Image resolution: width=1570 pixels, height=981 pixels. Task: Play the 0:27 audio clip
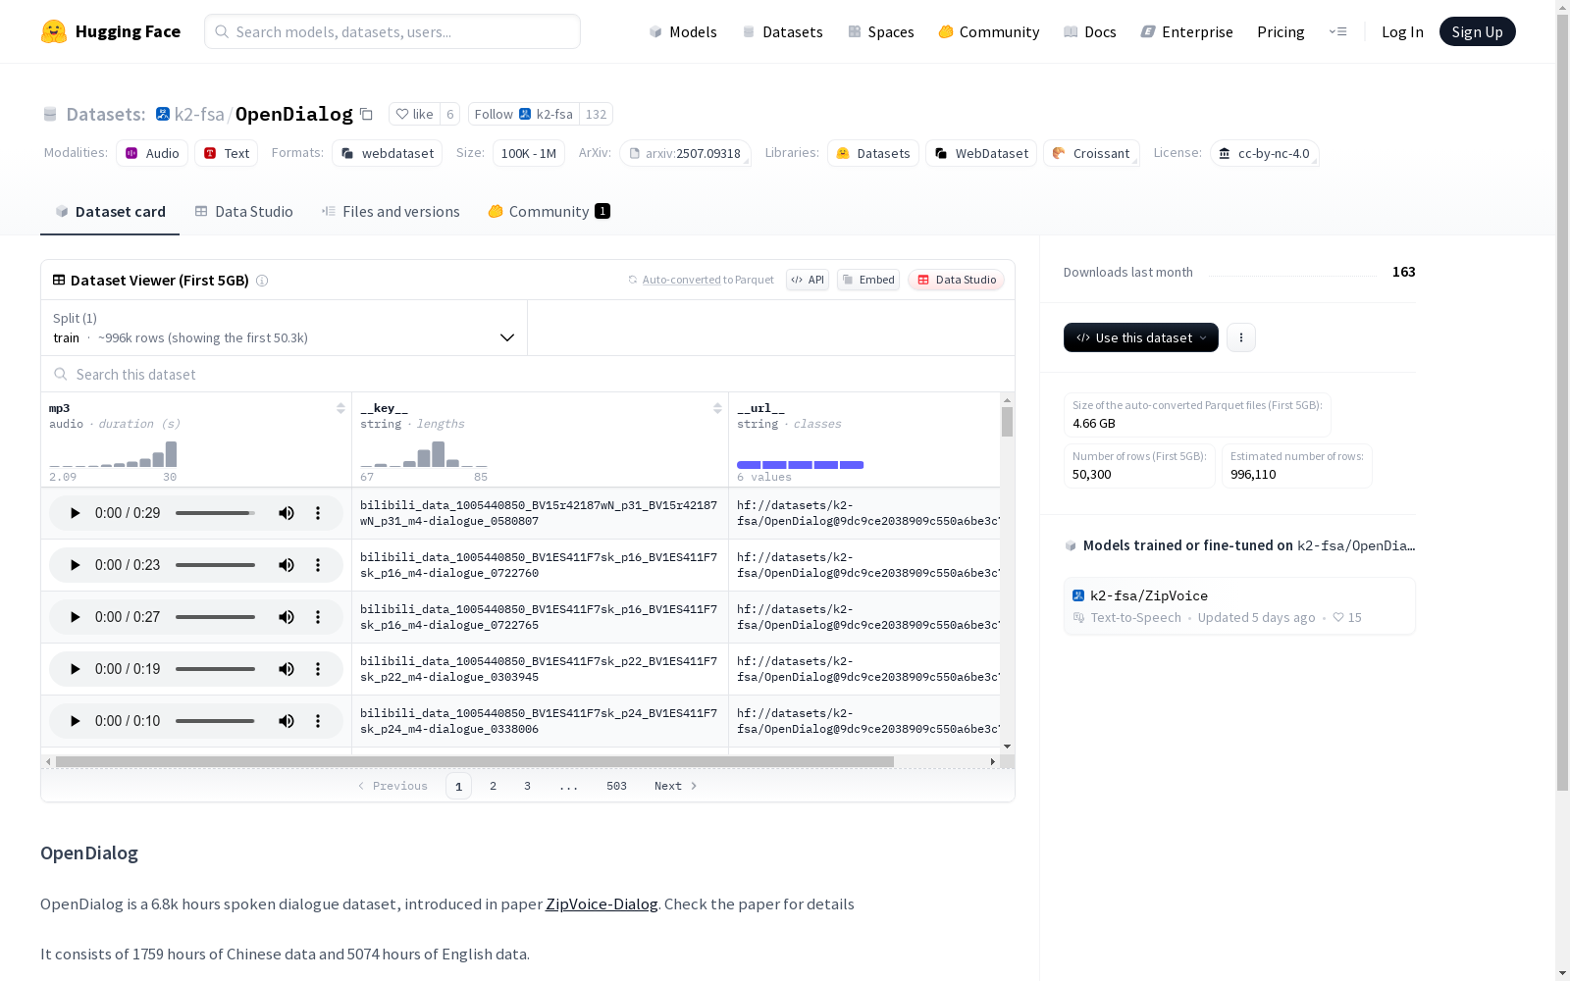coord(75,617)
